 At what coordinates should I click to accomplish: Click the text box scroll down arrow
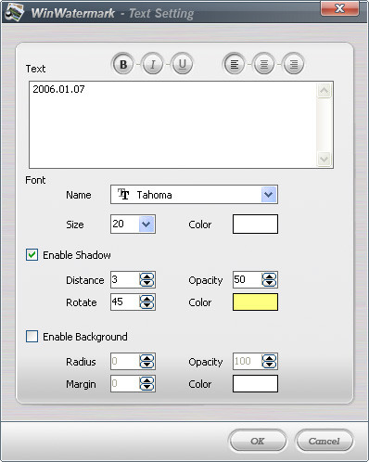(x=324, y=160)
